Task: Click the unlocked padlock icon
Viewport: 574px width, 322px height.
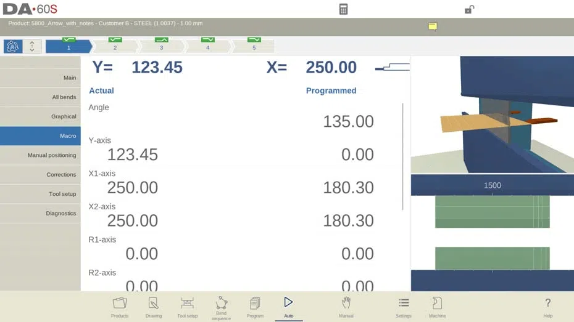Action: point(469,9)
